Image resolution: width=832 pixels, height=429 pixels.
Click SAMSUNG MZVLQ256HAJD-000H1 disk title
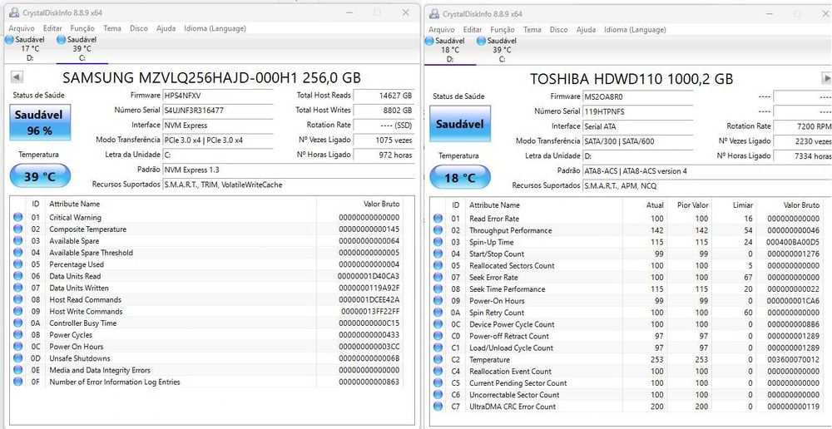(x=211, y=78)
